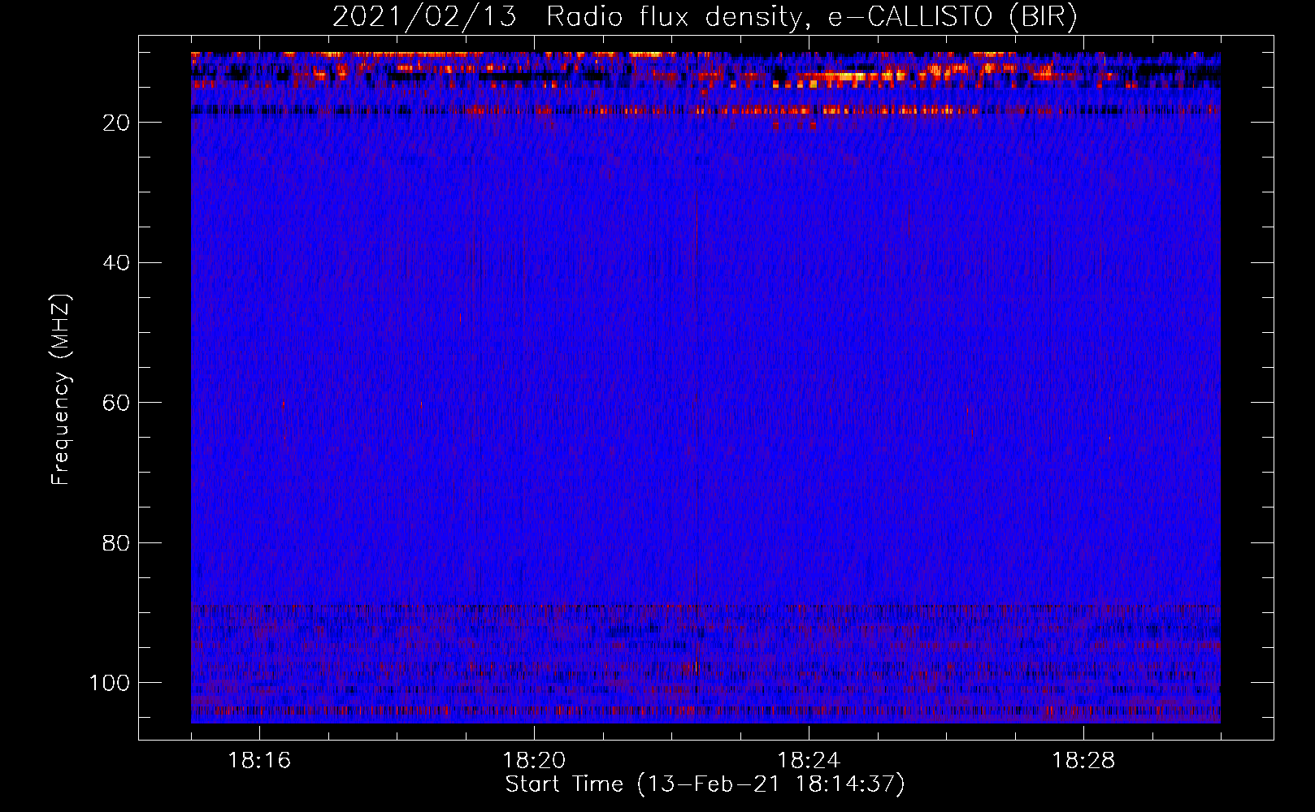Screen dimensions: 1315x812
Task: Click the plot title "Radio flux density, e-CALLISTO (BIR)"
Action: click(811, 17)
